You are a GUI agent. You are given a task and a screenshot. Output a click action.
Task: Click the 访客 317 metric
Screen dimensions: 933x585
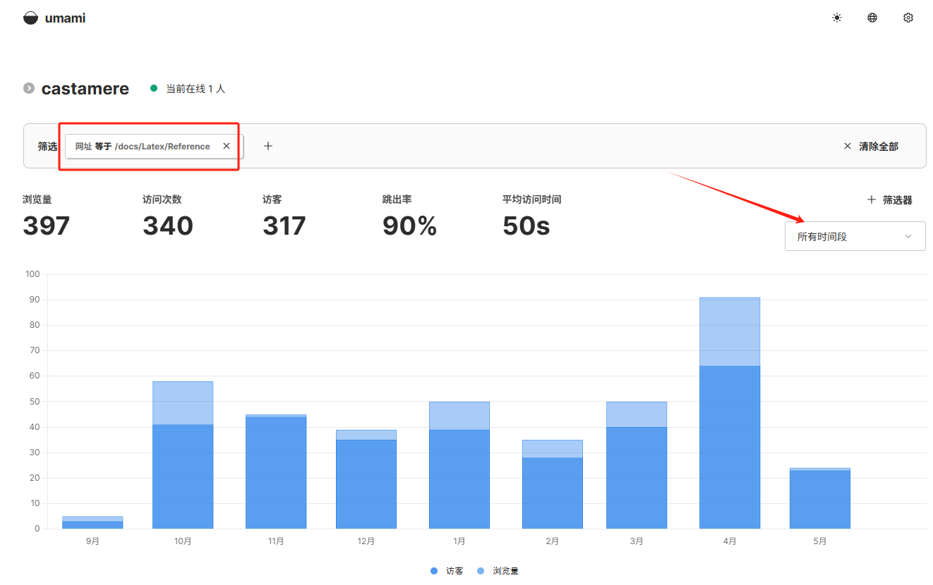284,216
